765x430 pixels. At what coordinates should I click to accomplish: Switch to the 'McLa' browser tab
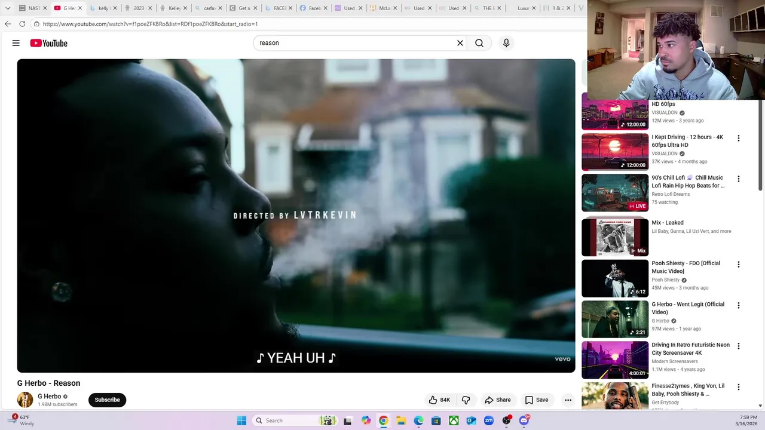coord(381,8)
